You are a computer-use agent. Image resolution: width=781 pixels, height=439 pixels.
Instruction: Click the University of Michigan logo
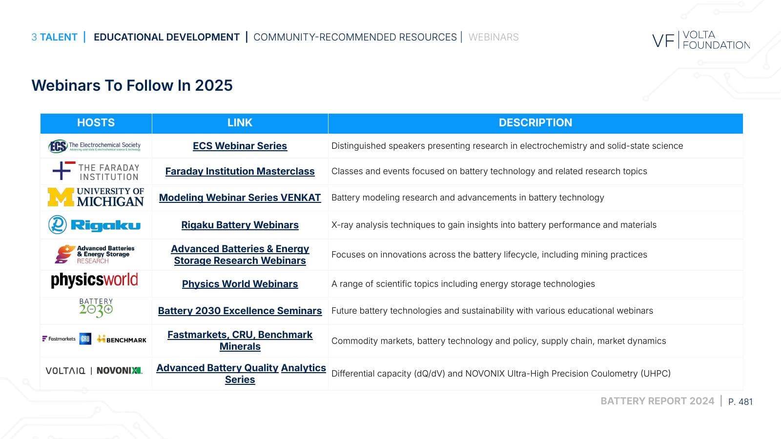96,197
